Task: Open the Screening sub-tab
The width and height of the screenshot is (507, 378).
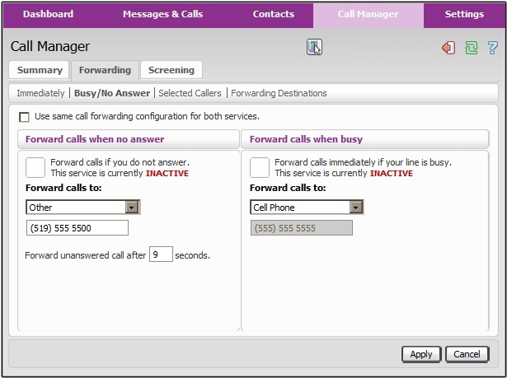Action: click(x=171, y=70)
